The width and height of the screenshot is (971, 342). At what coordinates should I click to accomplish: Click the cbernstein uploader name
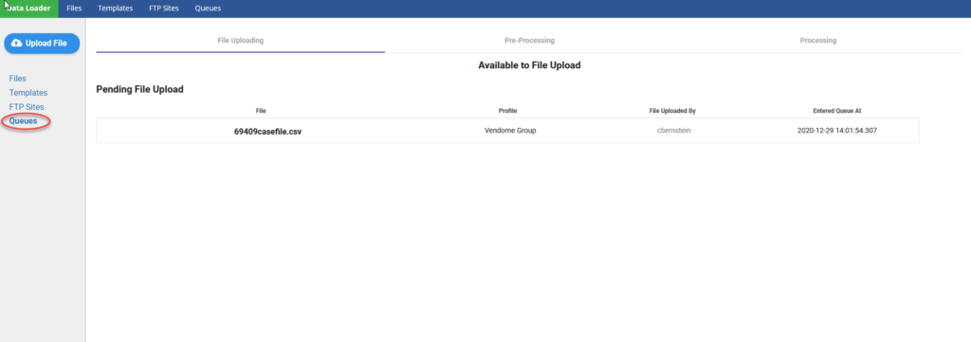tap(674, 131)
